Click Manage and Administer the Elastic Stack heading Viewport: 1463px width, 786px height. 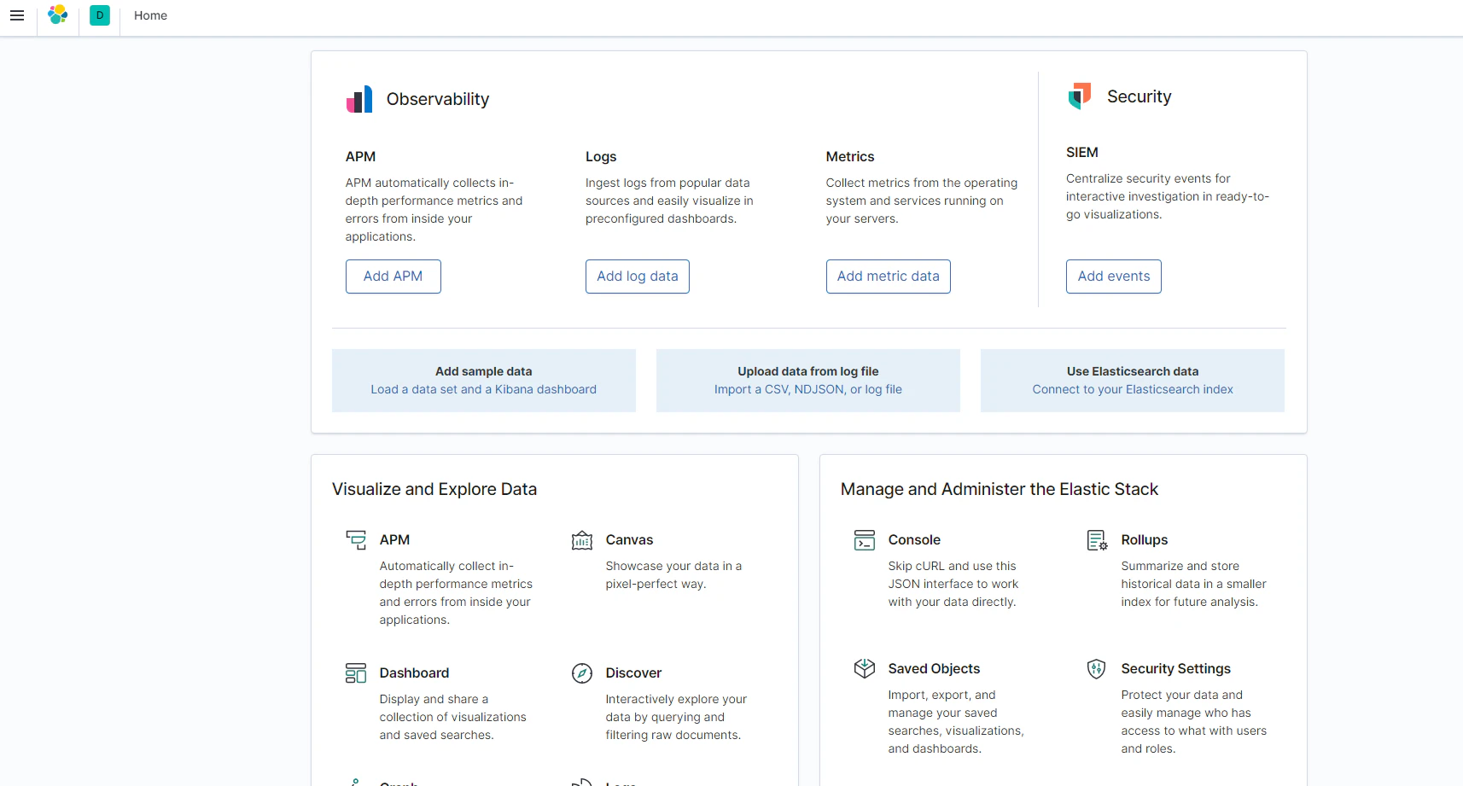pyautogui.click(x=1000, y=489)
